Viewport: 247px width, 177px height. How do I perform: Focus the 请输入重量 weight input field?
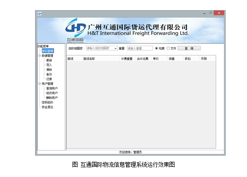pos(140,48)
